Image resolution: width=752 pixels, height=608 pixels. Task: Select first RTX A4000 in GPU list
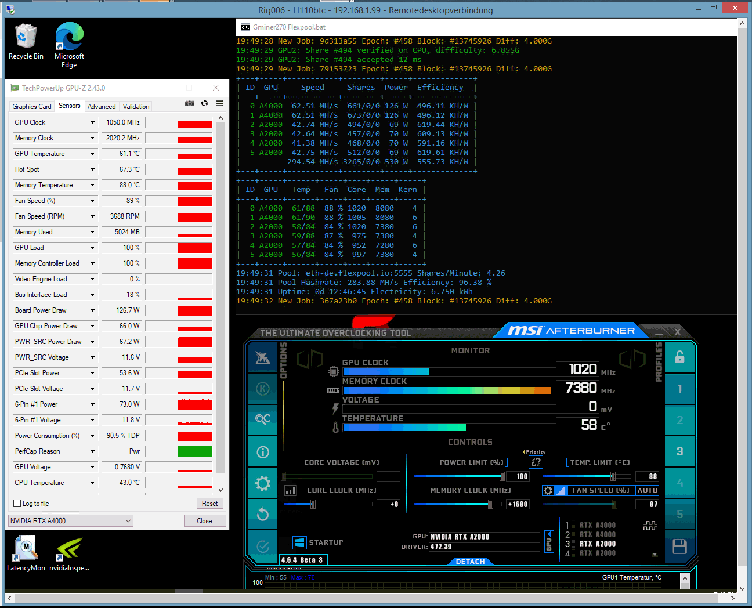click(x=597, y=526)
